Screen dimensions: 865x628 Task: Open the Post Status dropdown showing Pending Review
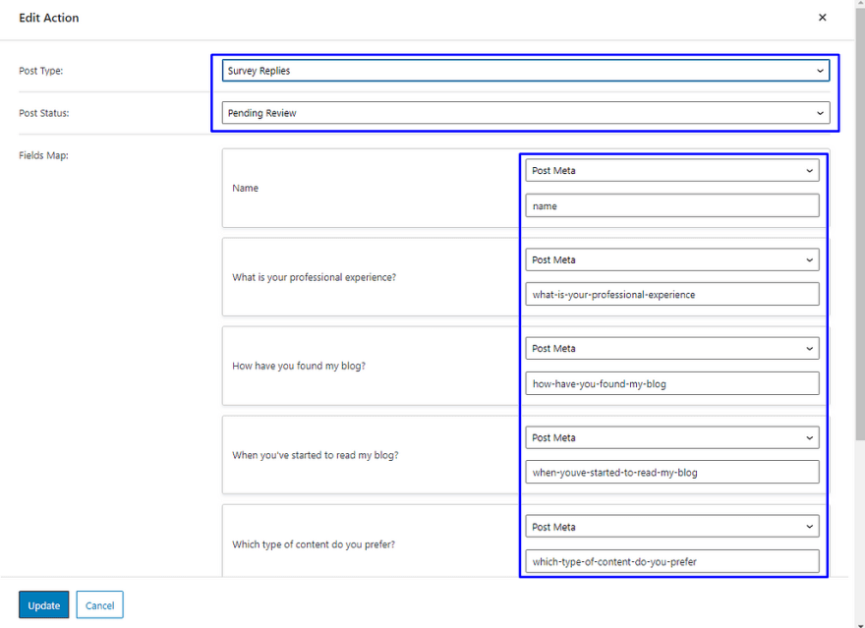click(x=526, y=113)
